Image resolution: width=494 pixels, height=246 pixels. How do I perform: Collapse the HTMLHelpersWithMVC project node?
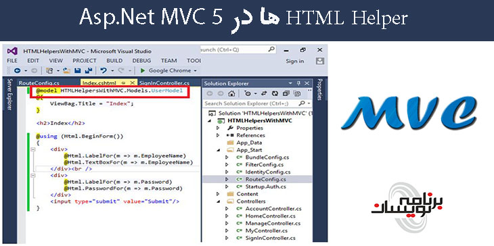point(210,121)
